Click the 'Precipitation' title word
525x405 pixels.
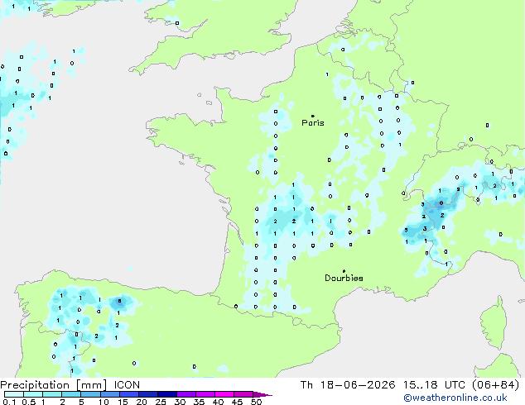(x=35, y=385)
